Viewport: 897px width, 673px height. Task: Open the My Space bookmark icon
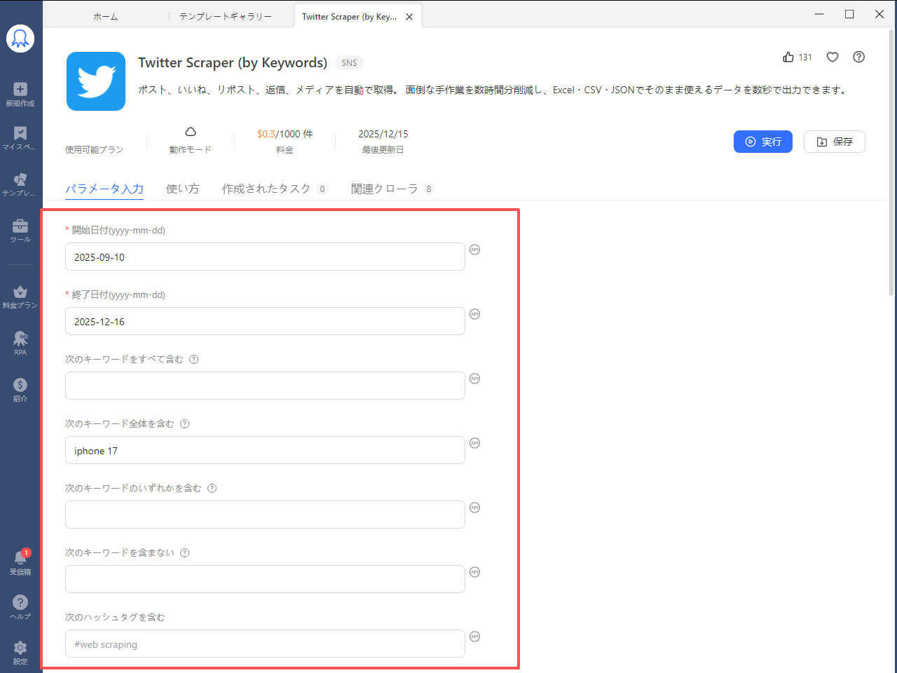click(20, 133)
